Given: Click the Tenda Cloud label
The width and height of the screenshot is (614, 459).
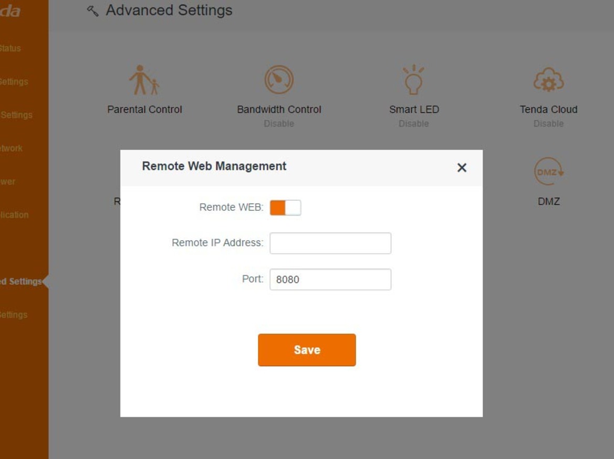Looking at the screenshot, I should click(x=548, y=110).
